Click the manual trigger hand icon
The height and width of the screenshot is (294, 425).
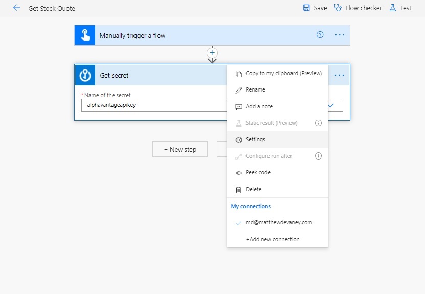pos(85,35)
